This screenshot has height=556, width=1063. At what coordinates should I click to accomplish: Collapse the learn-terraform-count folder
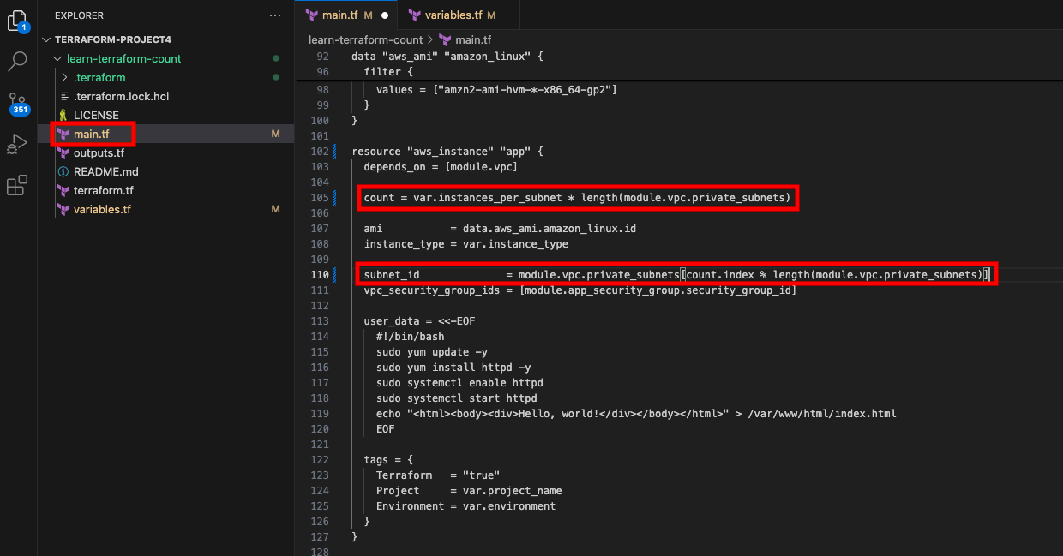click(x=57, y=59)
